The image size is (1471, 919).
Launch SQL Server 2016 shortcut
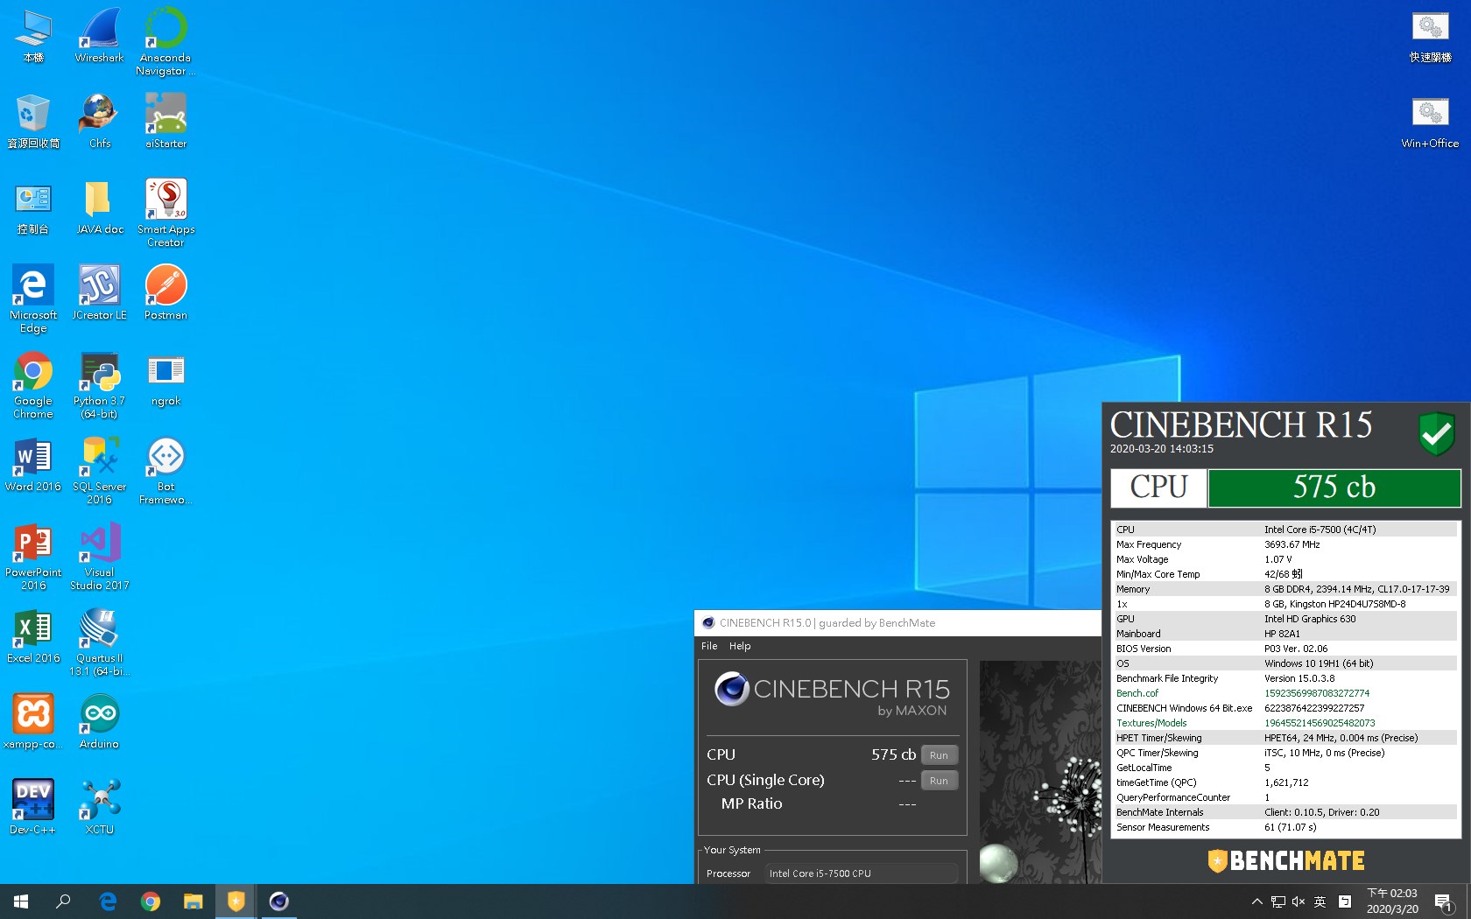click(x=99, y=470)
